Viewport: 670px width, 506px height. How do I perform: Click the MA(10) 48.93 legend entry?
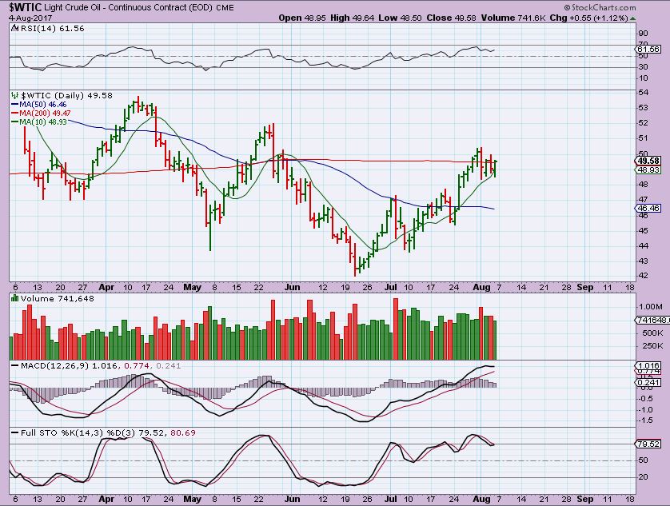[x=42, y=122]
